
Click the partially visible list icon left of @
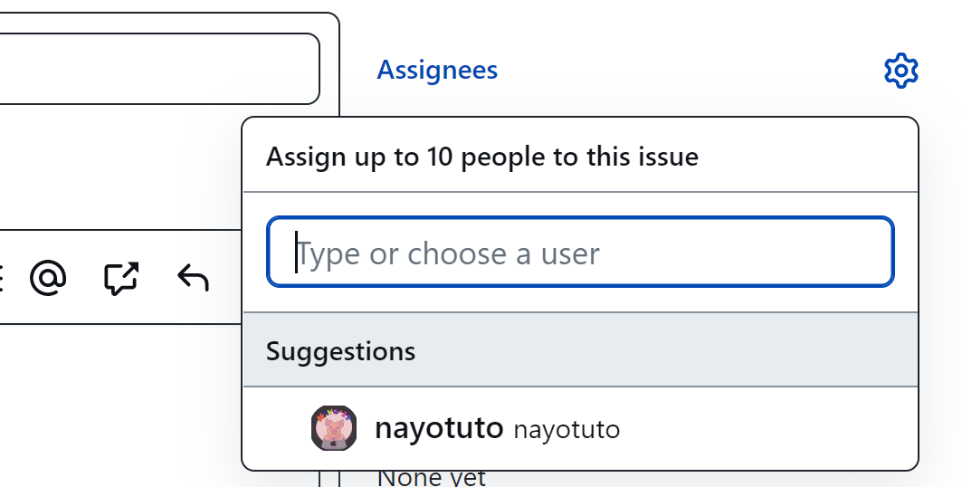coord(2,278)
